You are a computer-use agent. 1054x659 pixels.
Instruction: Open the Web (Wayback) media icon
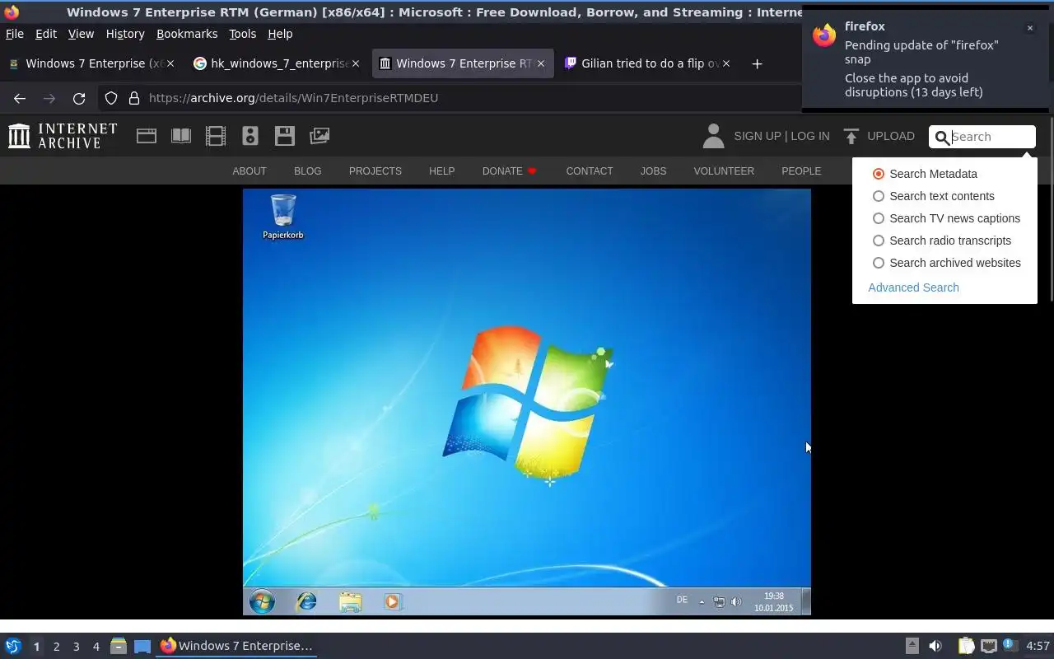(147, 136)
